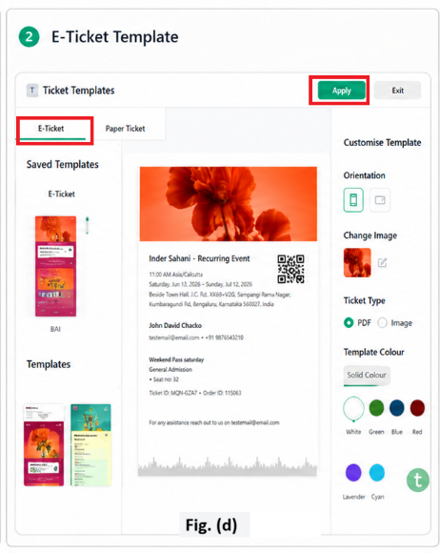The width and height of the screenshot is (440, 553).
Task: Select the teal and yellow template thumbnail
Action: [90, 445]
